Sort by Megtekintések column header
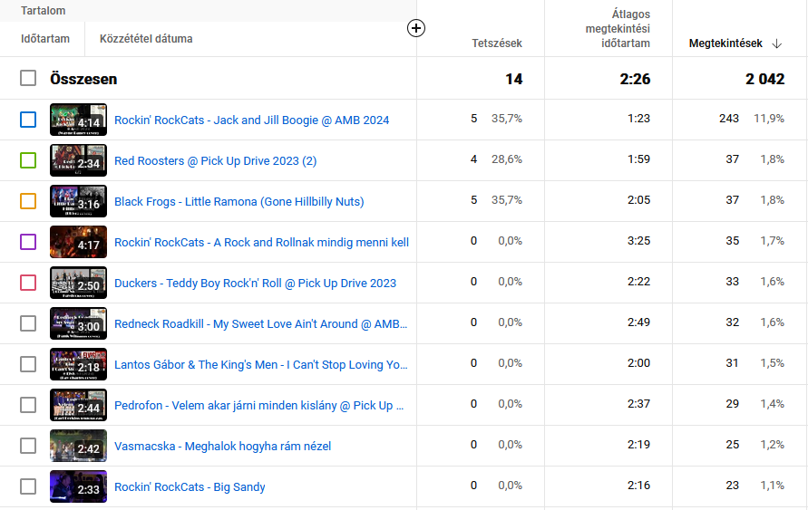Viewport: 808px width, 510px height. click(x=725, y=43)
